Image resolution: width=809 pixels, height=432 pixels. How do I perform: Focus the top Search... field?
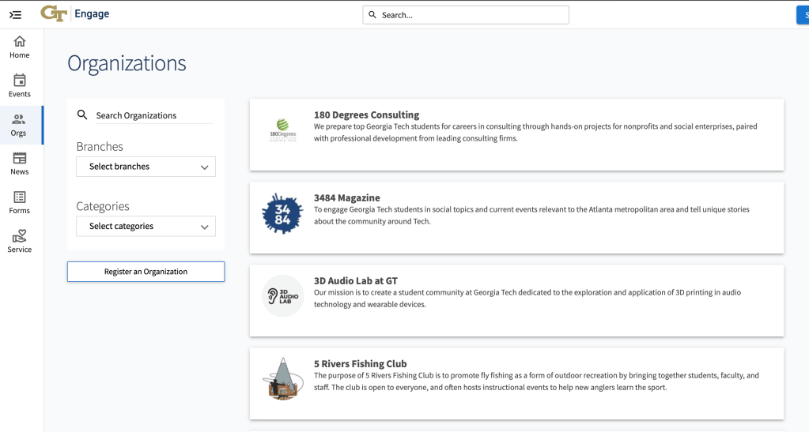(x=466, y=15)
